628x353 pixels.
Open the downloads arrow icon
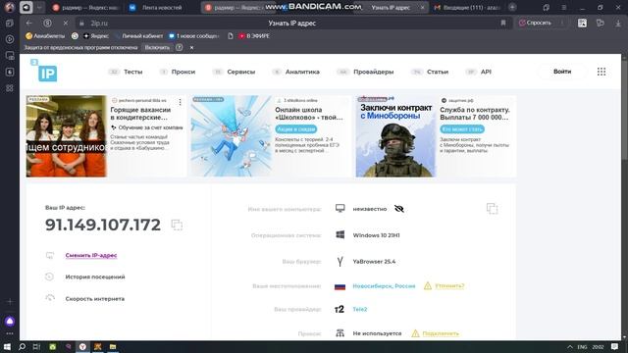point(618,24)
